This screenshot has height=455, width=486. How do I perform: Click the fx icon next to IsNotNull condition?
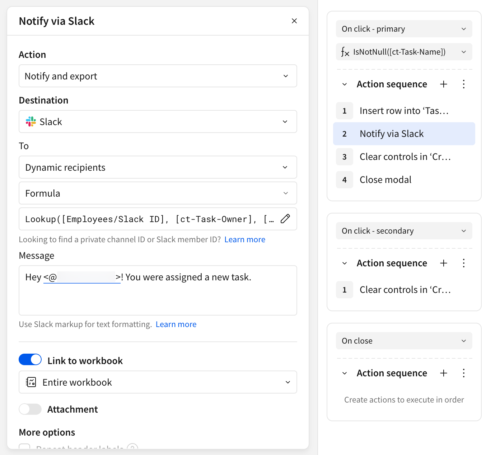tap(345, 52)
